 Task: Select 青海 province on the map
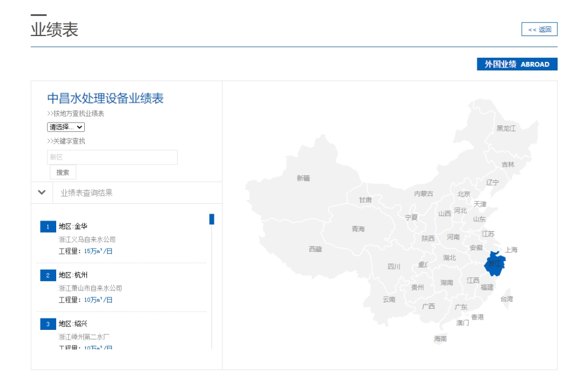point(358,229)
